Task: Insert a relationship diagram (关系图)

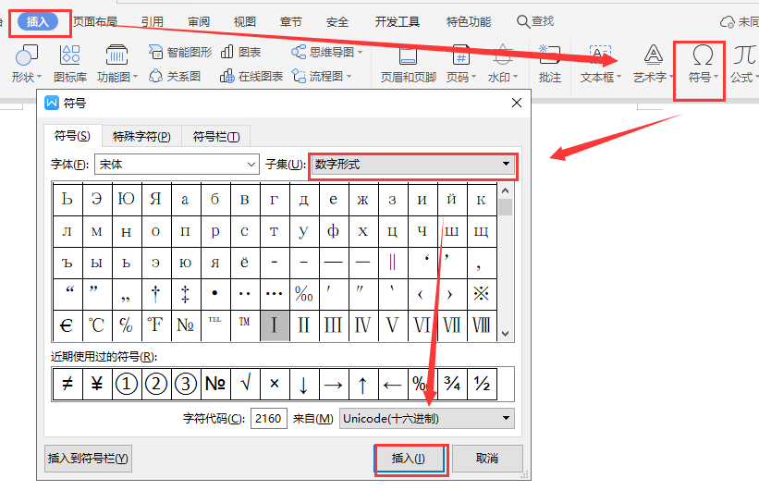Action: 175,76
